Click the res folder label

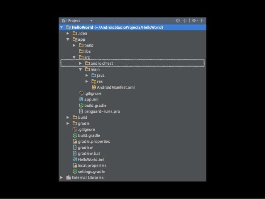coord(100,81)
